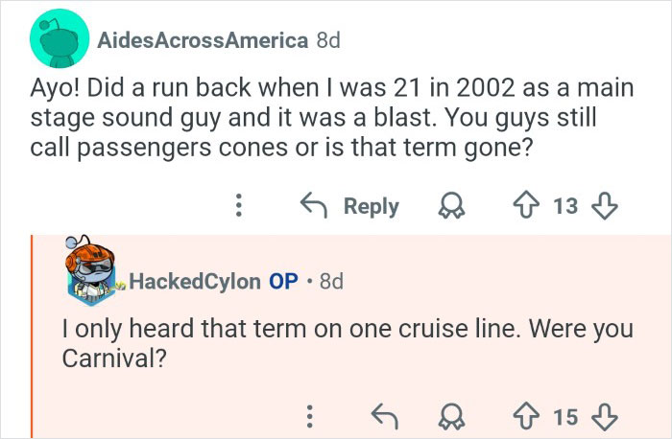Click the vote count 15
This screenshot has width=672, height=439.
click(566, 416)
